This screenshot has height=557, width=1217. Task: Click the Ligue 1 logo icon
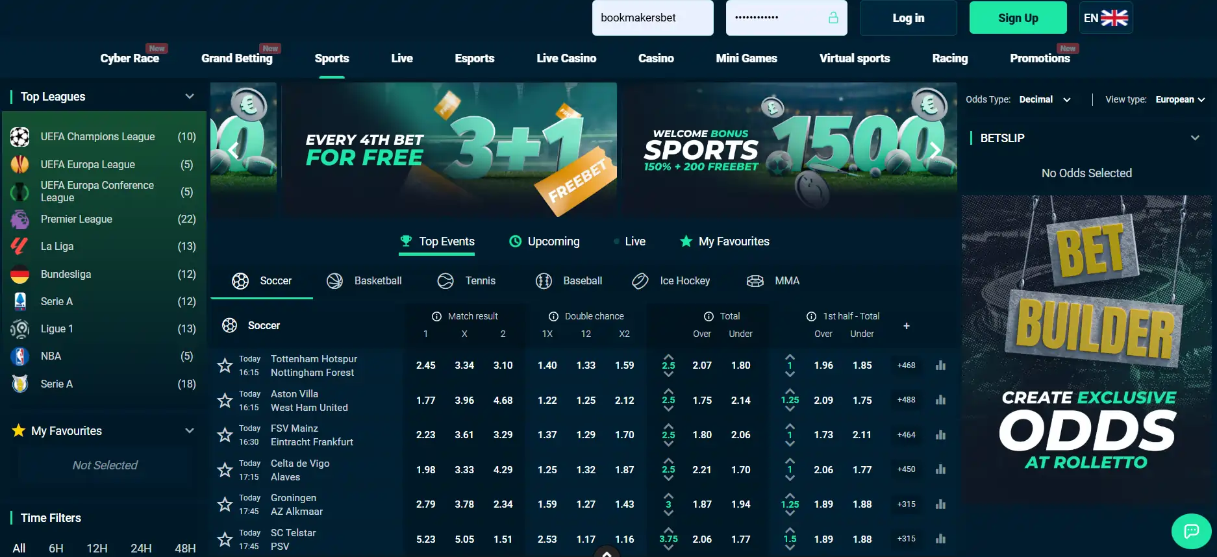coord(20,329)
